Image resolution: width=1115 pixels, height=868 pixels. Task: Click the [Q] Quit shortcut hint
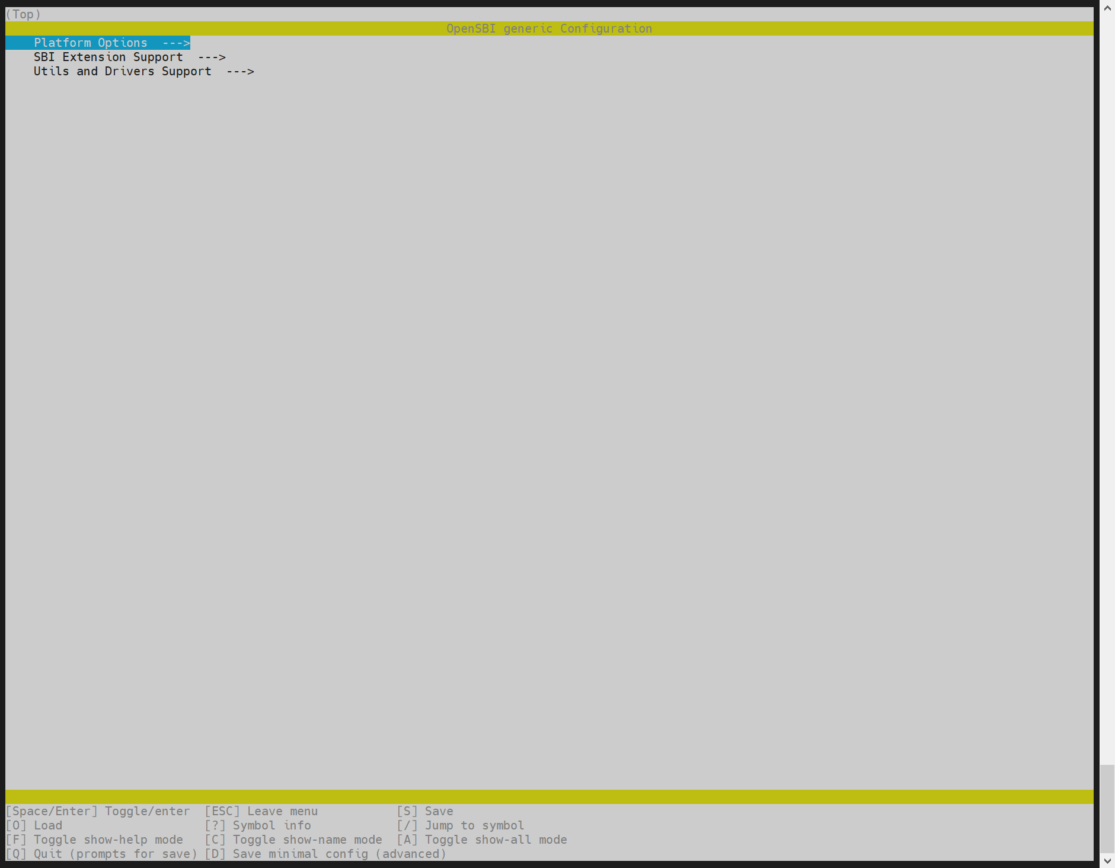click(x=101, y=854)
